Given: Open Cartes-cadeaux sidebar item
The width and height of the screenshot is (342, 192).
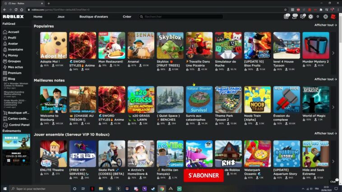Looking at the screenshot, I should [x=16, y=119].
